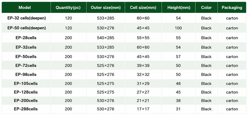The image size is (248, 115).
Task: Click the 31×29 cell size value
Action: (143, 83)
